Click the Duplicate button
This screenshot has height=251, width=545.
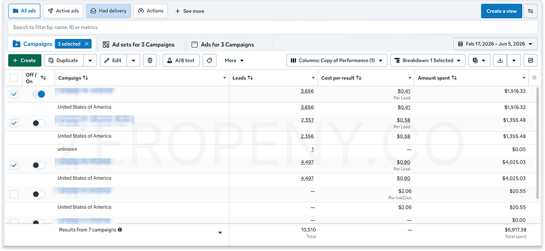point(64,61)
